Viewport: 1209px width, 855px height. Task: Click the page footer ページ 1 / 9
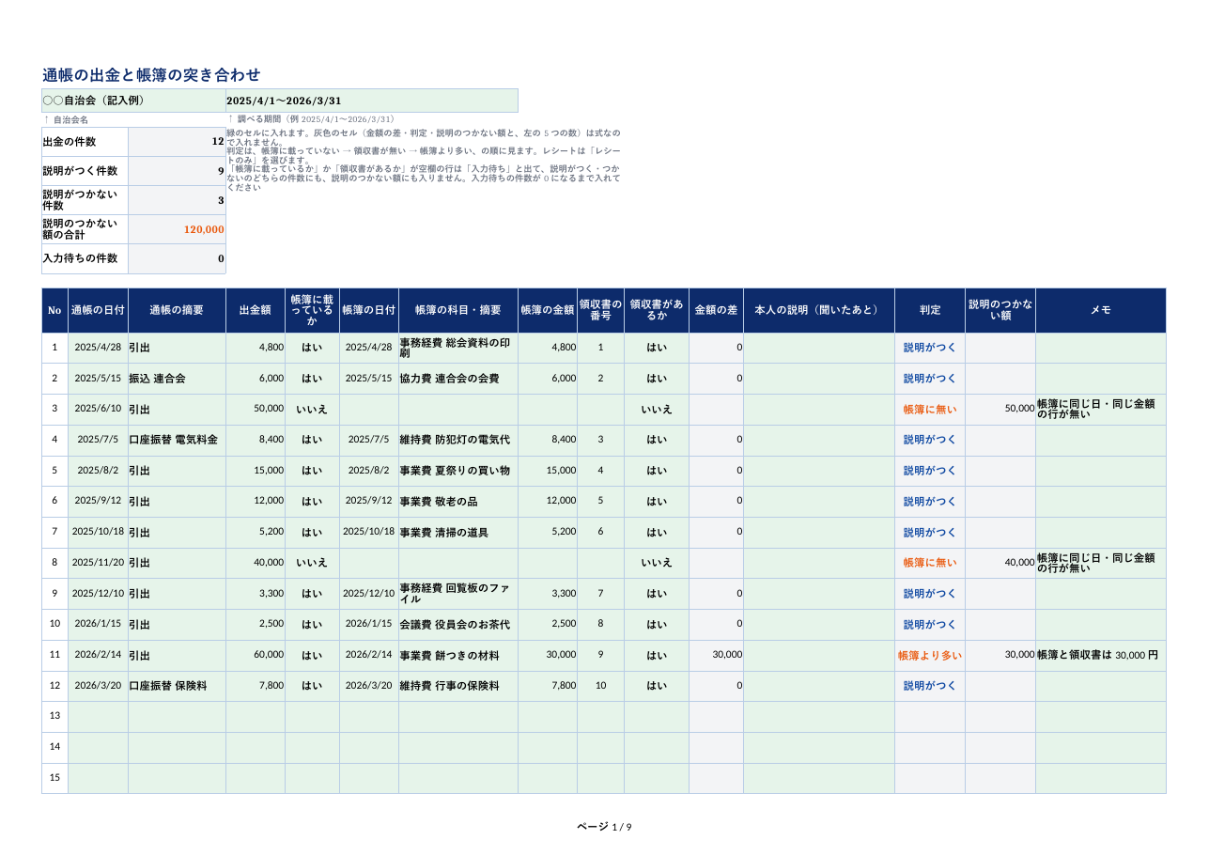click(604, 827)
